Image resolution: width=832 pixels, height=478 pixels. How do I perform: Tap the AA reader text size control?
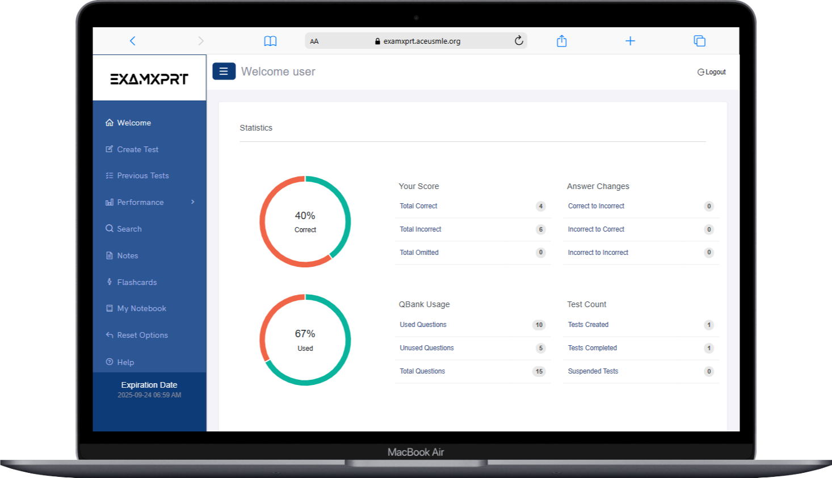(x=314, y=41)
